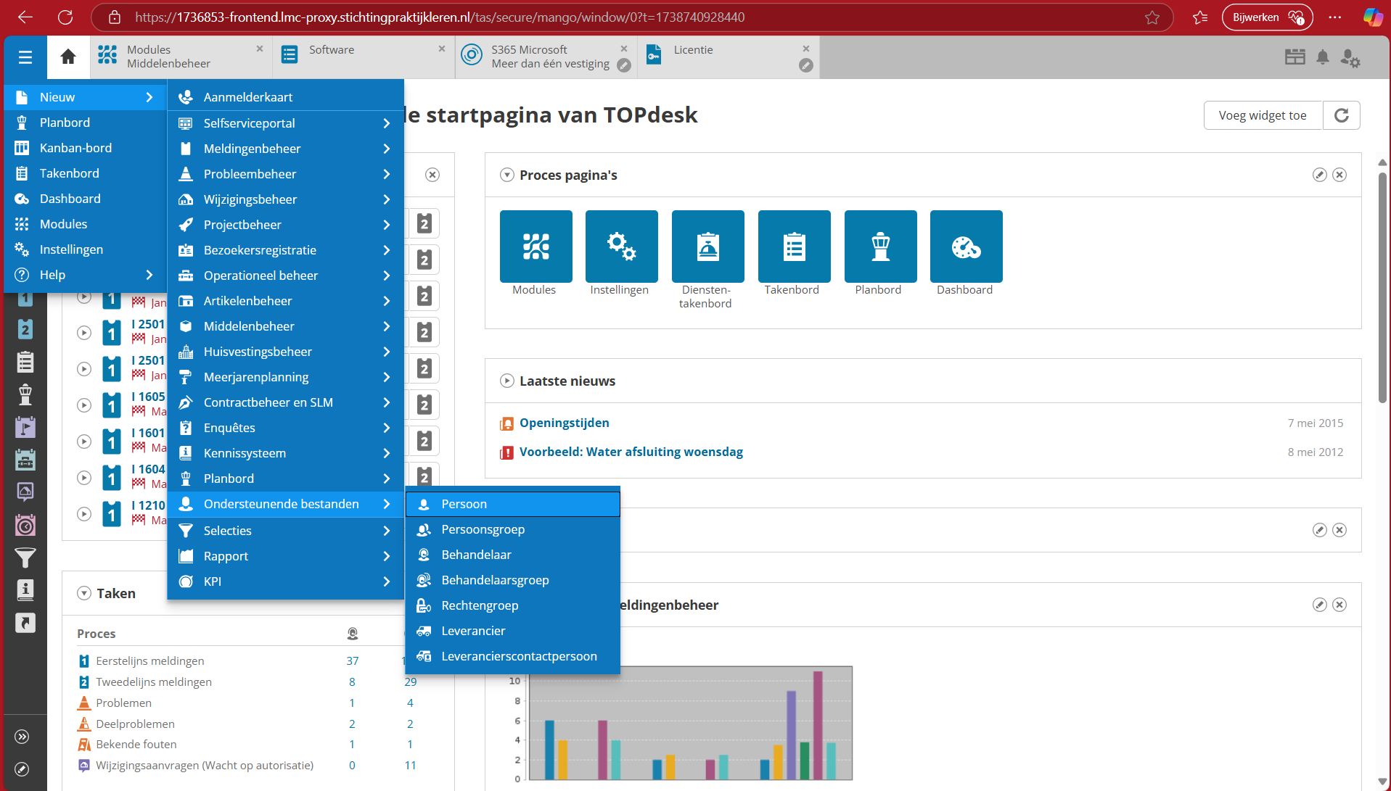
Task: Toggle the hamburger main menu button
Action: [25, 57]
